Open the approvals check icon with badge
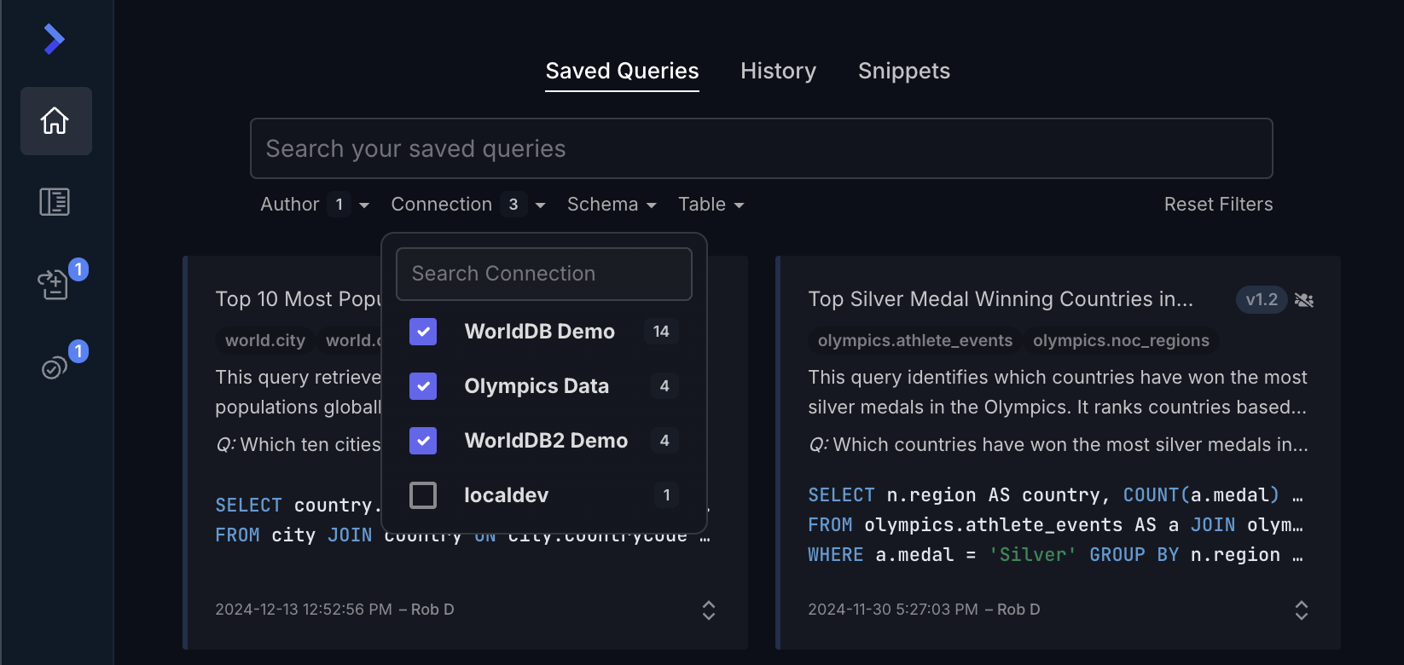The image size is (1404, 665). (x=55, y=367)
